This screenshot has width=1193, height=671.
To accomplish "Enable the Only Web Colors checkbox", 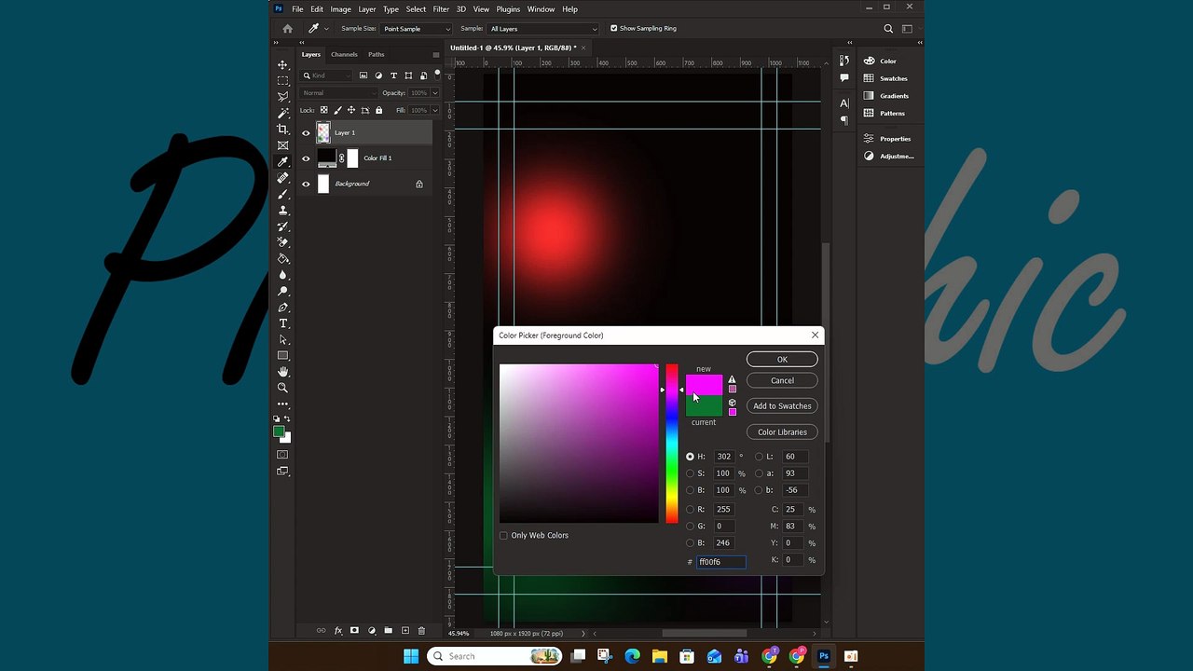I will (503, 536).
